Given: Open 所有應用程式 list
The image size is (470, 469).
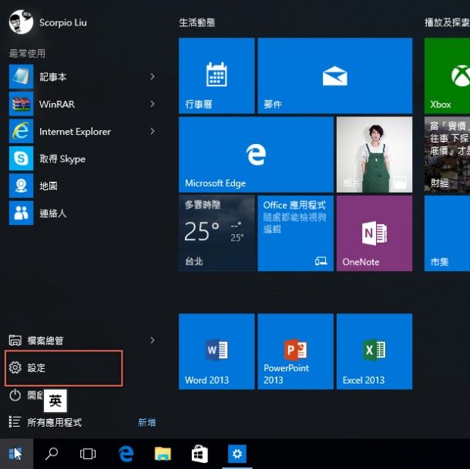Looking at the screenshot, I should [54, 422].
